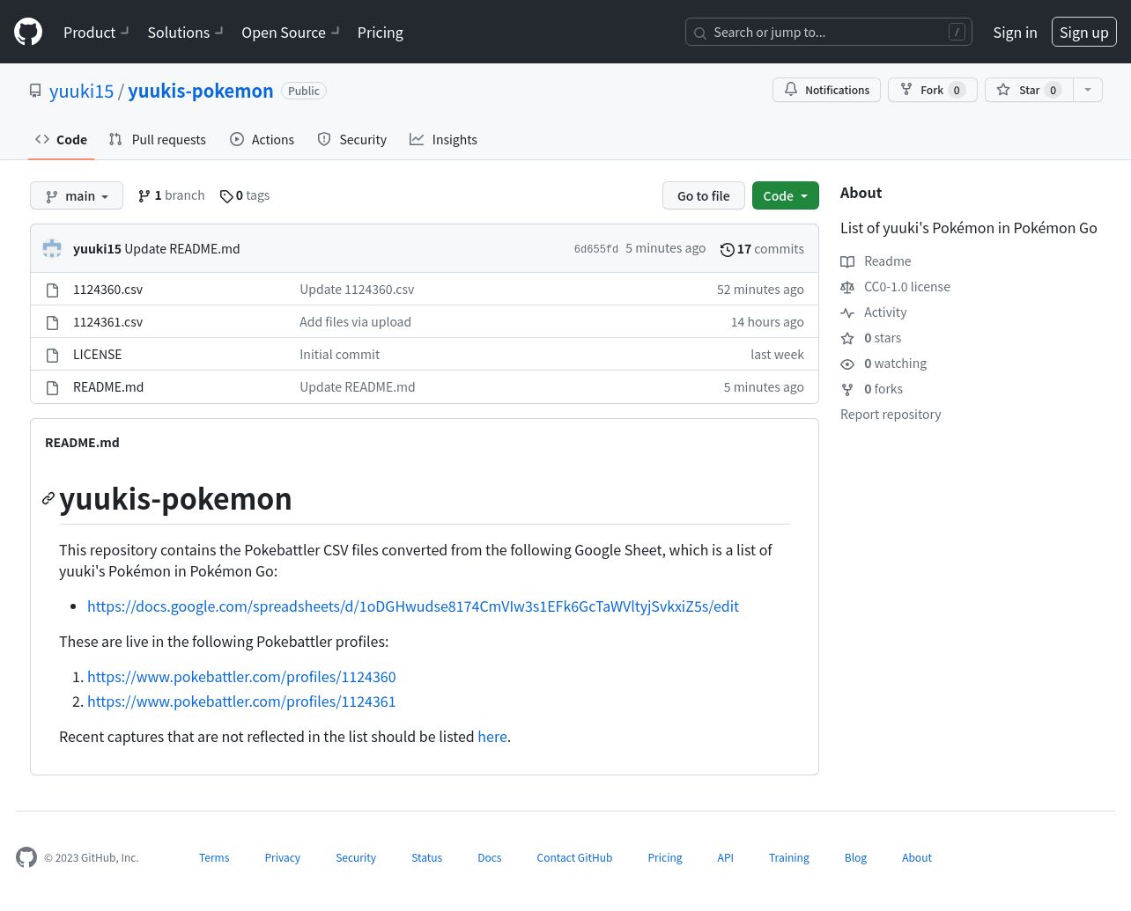This screenshot has width=1131, height=911.
Task: View the 0 forks link in About
Action: [x=871, y=389]
